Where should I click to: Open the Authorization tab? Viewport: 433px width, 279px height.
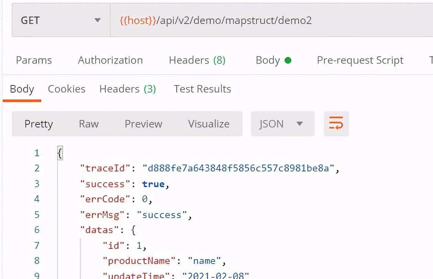tap(110, 60)
